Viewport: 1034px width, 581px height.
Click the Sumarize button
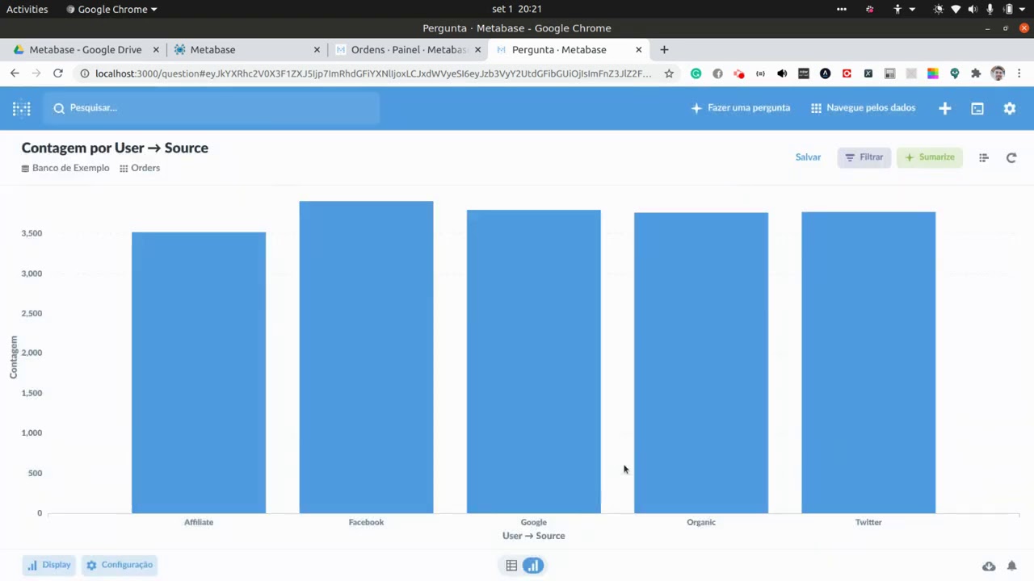pos(929,157)
